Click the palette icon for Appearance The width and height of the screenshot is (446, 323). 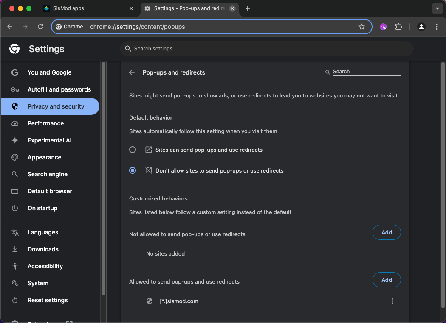click(15, 157)
